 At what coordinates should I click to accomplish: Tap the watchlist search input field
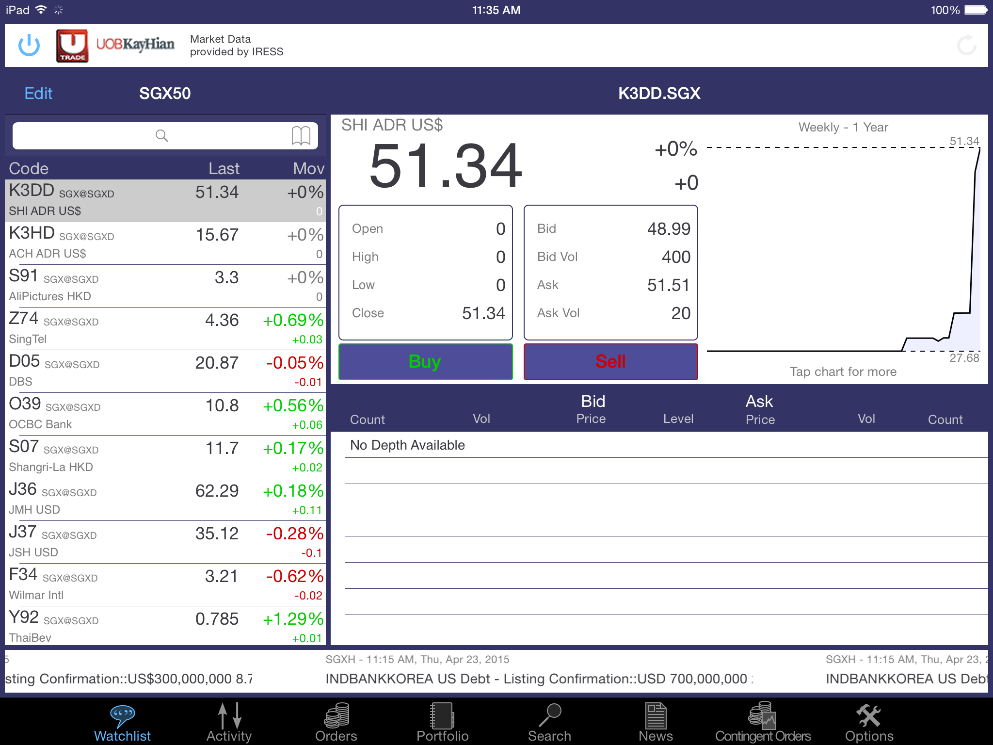pos(165,136)
